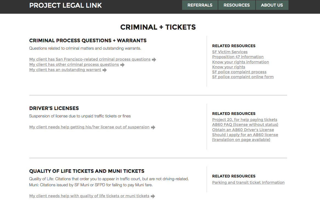This screenshot has height=203, width=320.
Task: Open the Resources menu tab
Action: (237, 5)
